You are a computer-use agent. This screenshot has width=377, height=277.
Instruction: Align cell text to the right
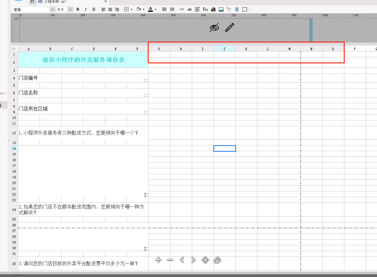[117, 9]
